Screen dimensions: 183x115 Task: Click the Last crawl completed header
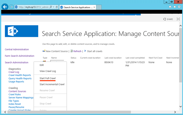pos(135,58)
